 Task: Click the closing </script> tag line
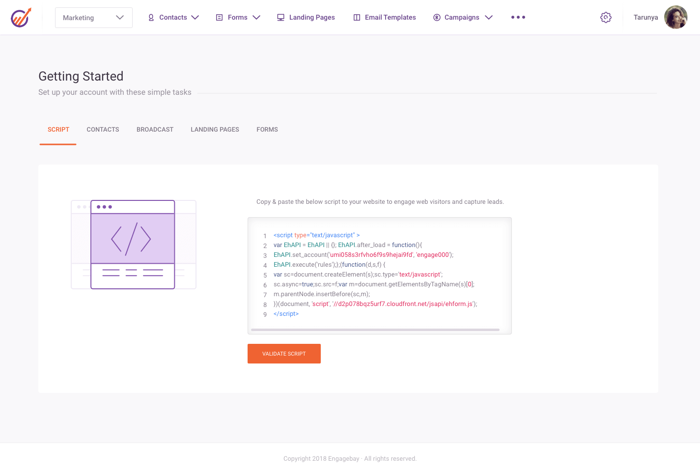pyautogui.click(x=286, y=314)
